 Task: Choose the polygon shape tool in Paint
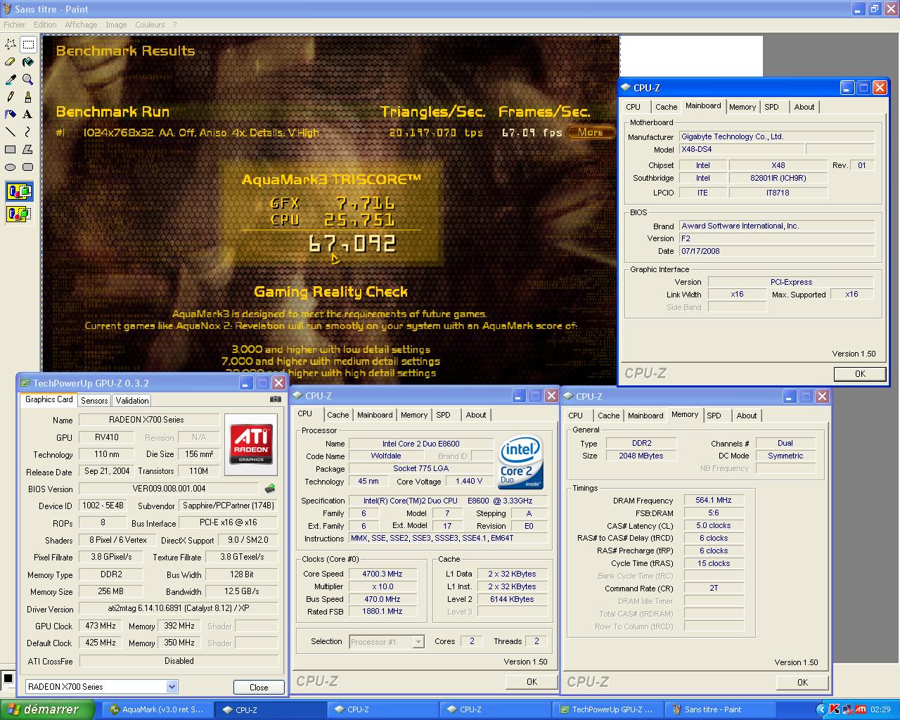[28, 149]
